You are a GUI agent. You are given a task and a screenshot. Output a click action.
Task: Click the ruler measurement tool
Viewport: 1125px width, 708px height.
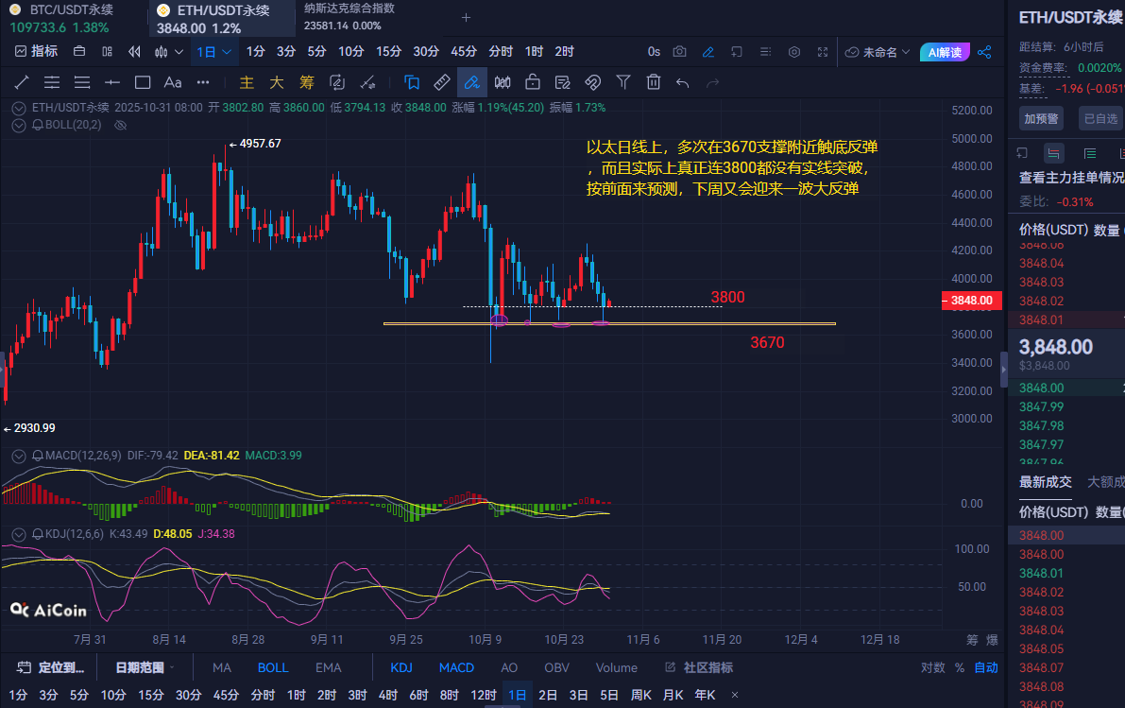click(441, 82)
